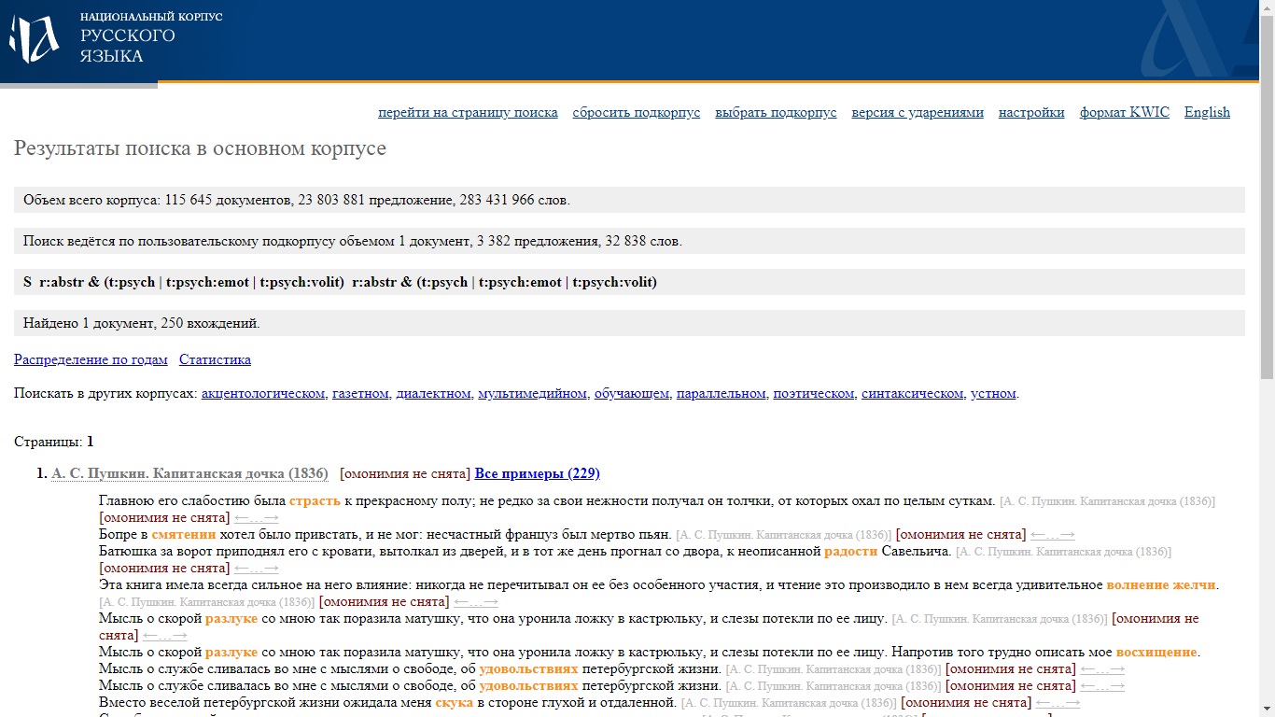Image resolution: width=1275 pixels, height=717 pixels.
Task: Change interface language to English
Action: pyautogui.click(x=1206, y=112)
